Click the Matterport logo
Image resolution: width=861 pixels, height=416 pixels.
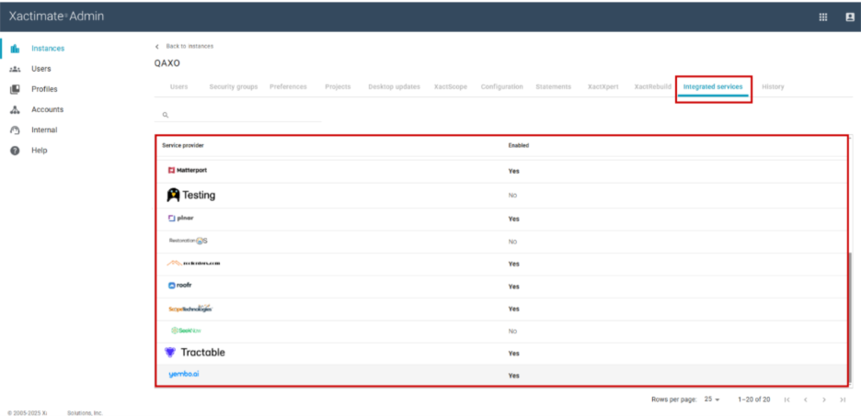click(x=188, y=171)
